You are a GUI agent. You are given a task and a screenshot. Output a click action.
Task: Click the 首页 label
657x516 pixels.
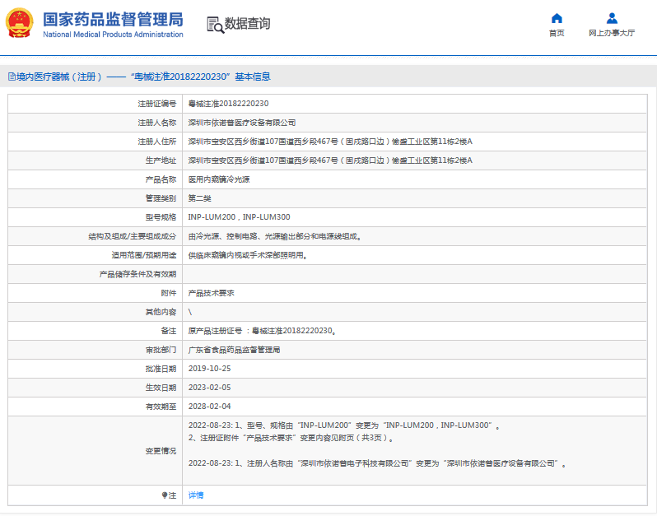click(557, 33)
